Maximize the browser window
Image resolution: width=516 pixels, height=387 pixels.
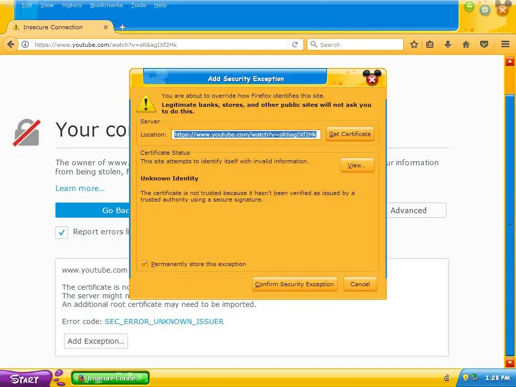[485, 10]
